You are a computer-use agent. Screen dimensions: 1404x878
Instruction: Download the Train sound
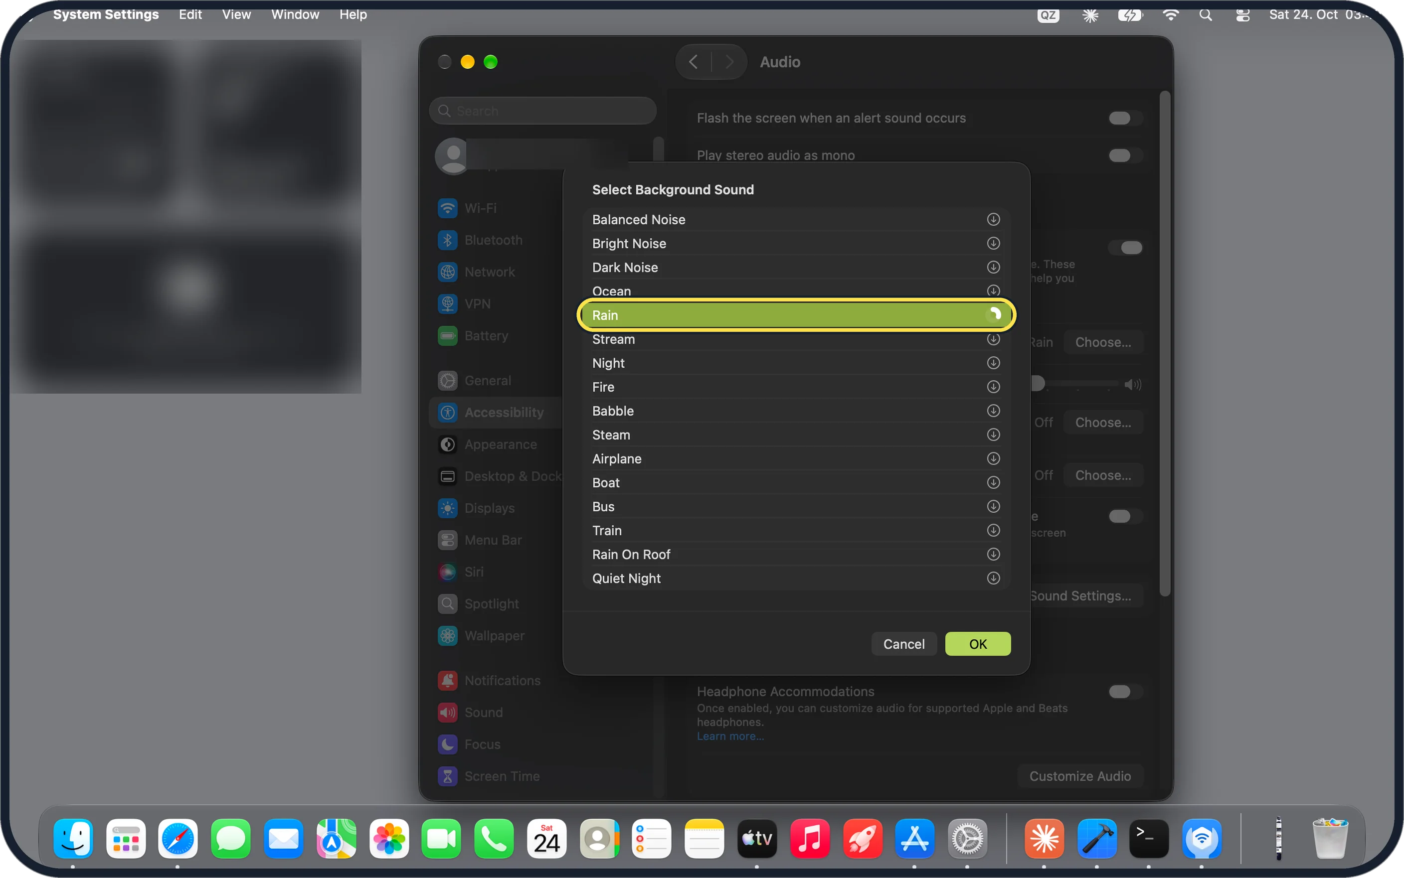click(993, 530)
